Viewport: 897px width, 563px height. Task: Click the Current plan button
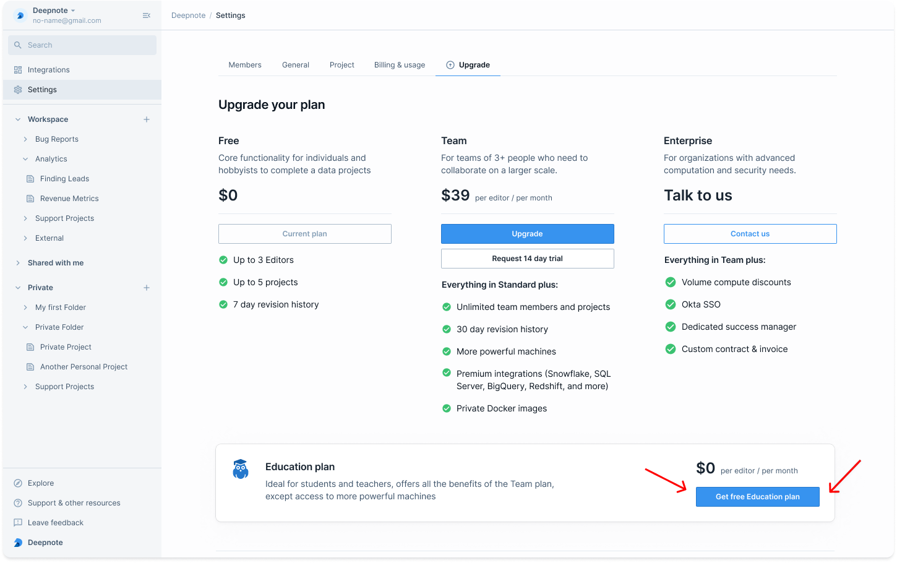click(x=305, y=234)
